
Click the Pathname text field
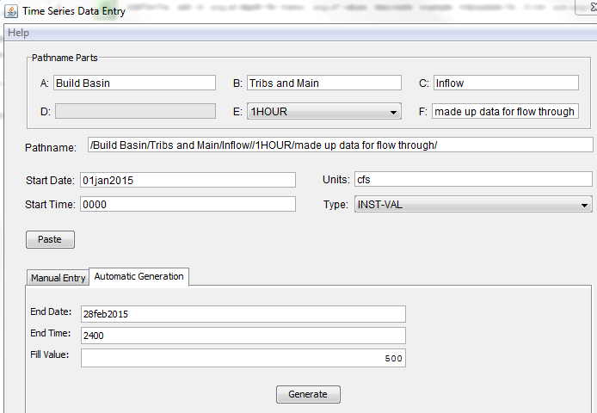coord(341,145)
